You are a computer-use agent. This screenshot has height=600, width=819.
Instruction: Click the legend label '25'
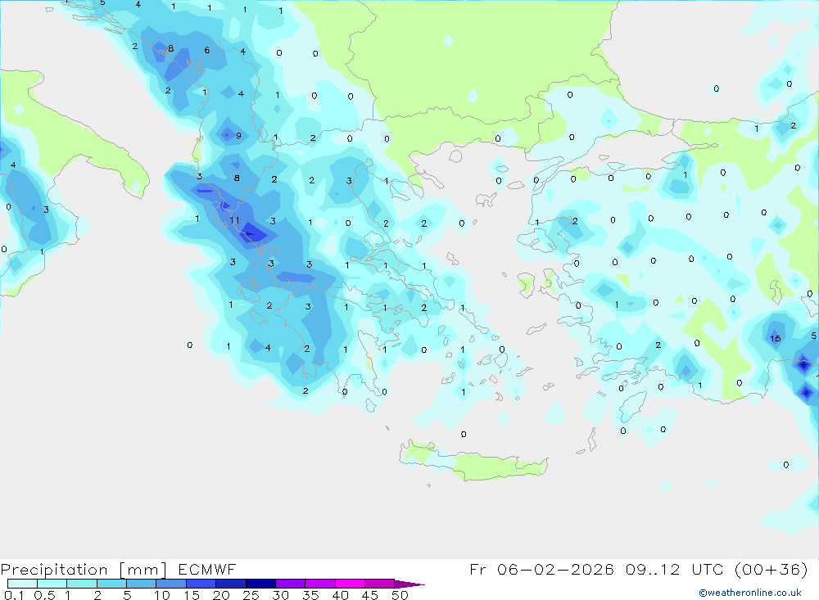[251, 595]
